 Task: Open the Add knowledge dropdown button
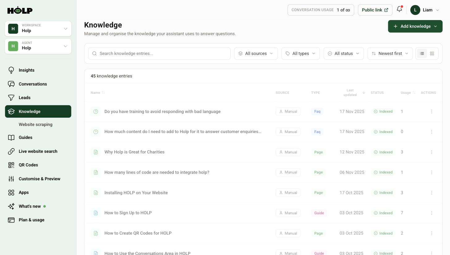coord(415,26)
